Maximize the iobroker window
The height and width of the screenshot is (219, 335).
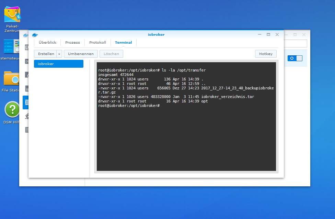(x=268, y=34)
